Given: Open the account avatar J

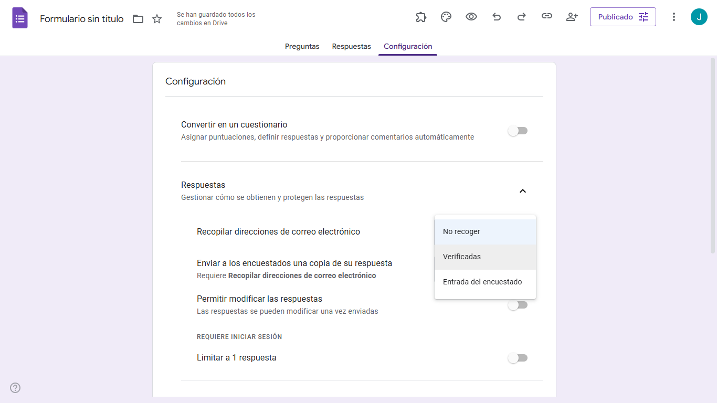Looking at the screenshot, I should point(699,17).
